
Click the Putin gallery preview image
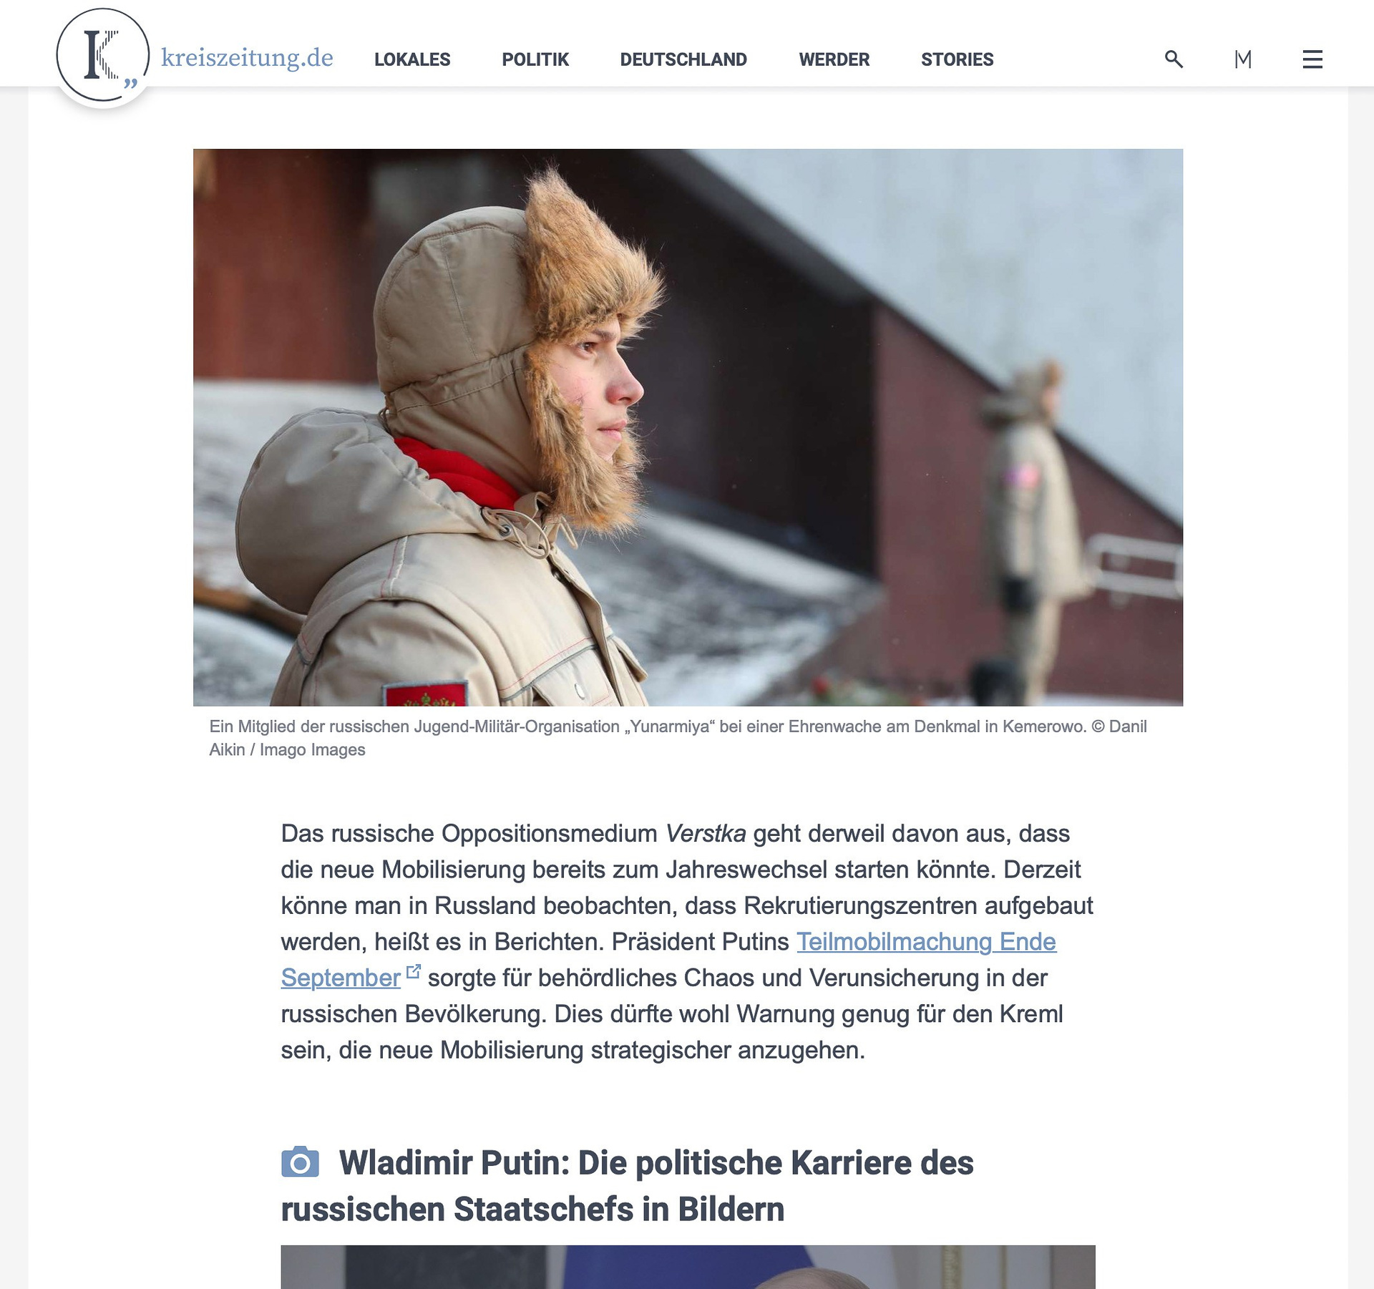coord(688,1267)
